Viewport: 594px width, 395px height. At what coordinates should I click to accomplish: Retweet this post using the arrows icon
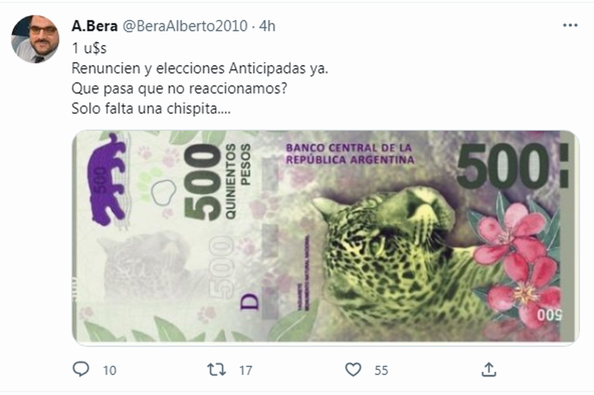[x=216, y=369]
